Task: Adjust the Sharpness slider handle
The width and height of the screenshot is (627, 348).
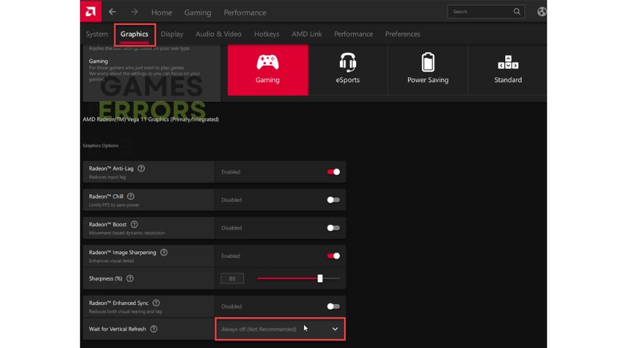Action: pos(320,278)
